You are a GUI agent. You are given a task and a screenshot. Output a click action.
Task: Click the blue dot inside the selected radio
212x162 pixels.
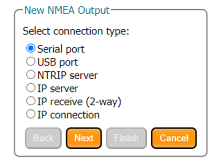coord(31,48)
